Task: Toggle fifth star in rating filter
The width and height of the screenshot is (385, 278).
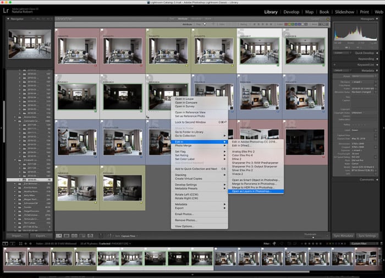Action: click(x=271, y=24)
